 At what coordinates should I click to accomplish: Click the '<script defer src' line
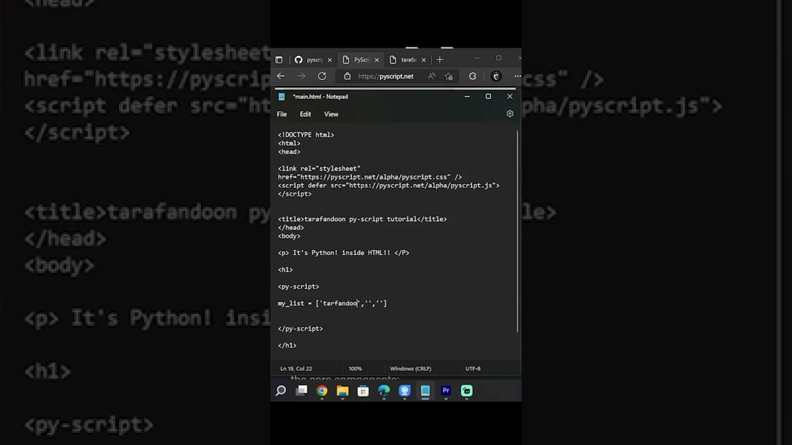(x=389, y=185)
